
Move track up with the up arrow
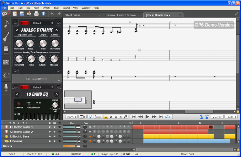23,123
